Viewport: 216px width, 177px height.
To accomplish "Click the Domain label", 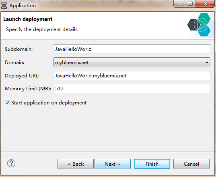I will [x=14, y=62].
